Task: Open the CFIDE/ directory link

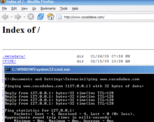Action: click(9, 61)
